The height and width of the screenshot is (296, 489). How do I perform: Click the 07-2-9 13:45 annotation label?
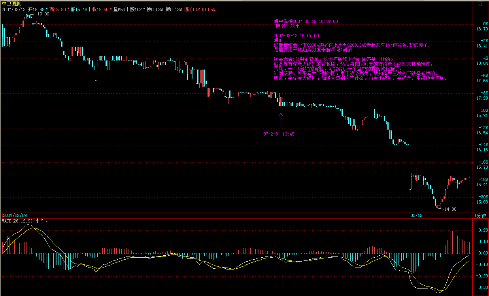(x=279, y=134)
